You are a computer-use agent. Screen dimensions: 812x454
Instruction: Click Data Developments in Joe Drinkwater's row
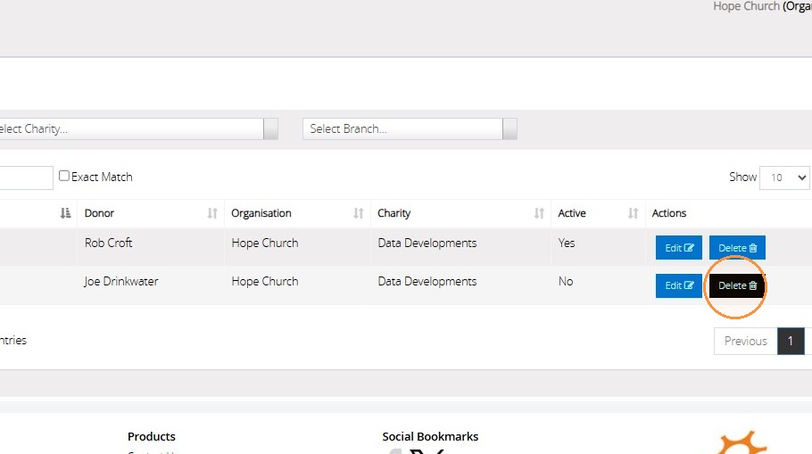(x=427, y=281)
